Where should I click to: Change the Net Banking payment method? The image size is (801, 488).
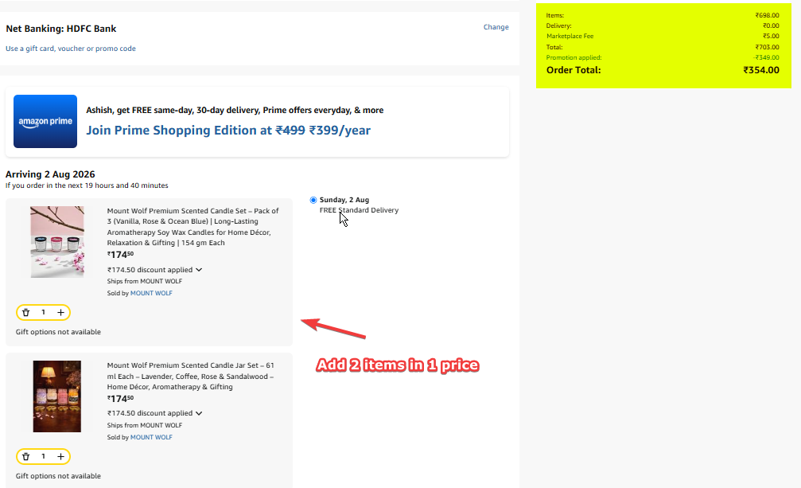click(x=496, y=27)
